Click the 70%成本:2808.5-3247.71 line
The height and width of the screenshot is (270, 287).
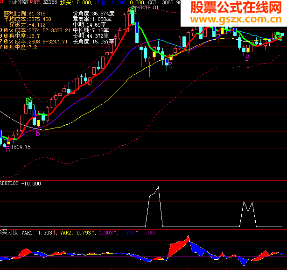coord(34,42)
